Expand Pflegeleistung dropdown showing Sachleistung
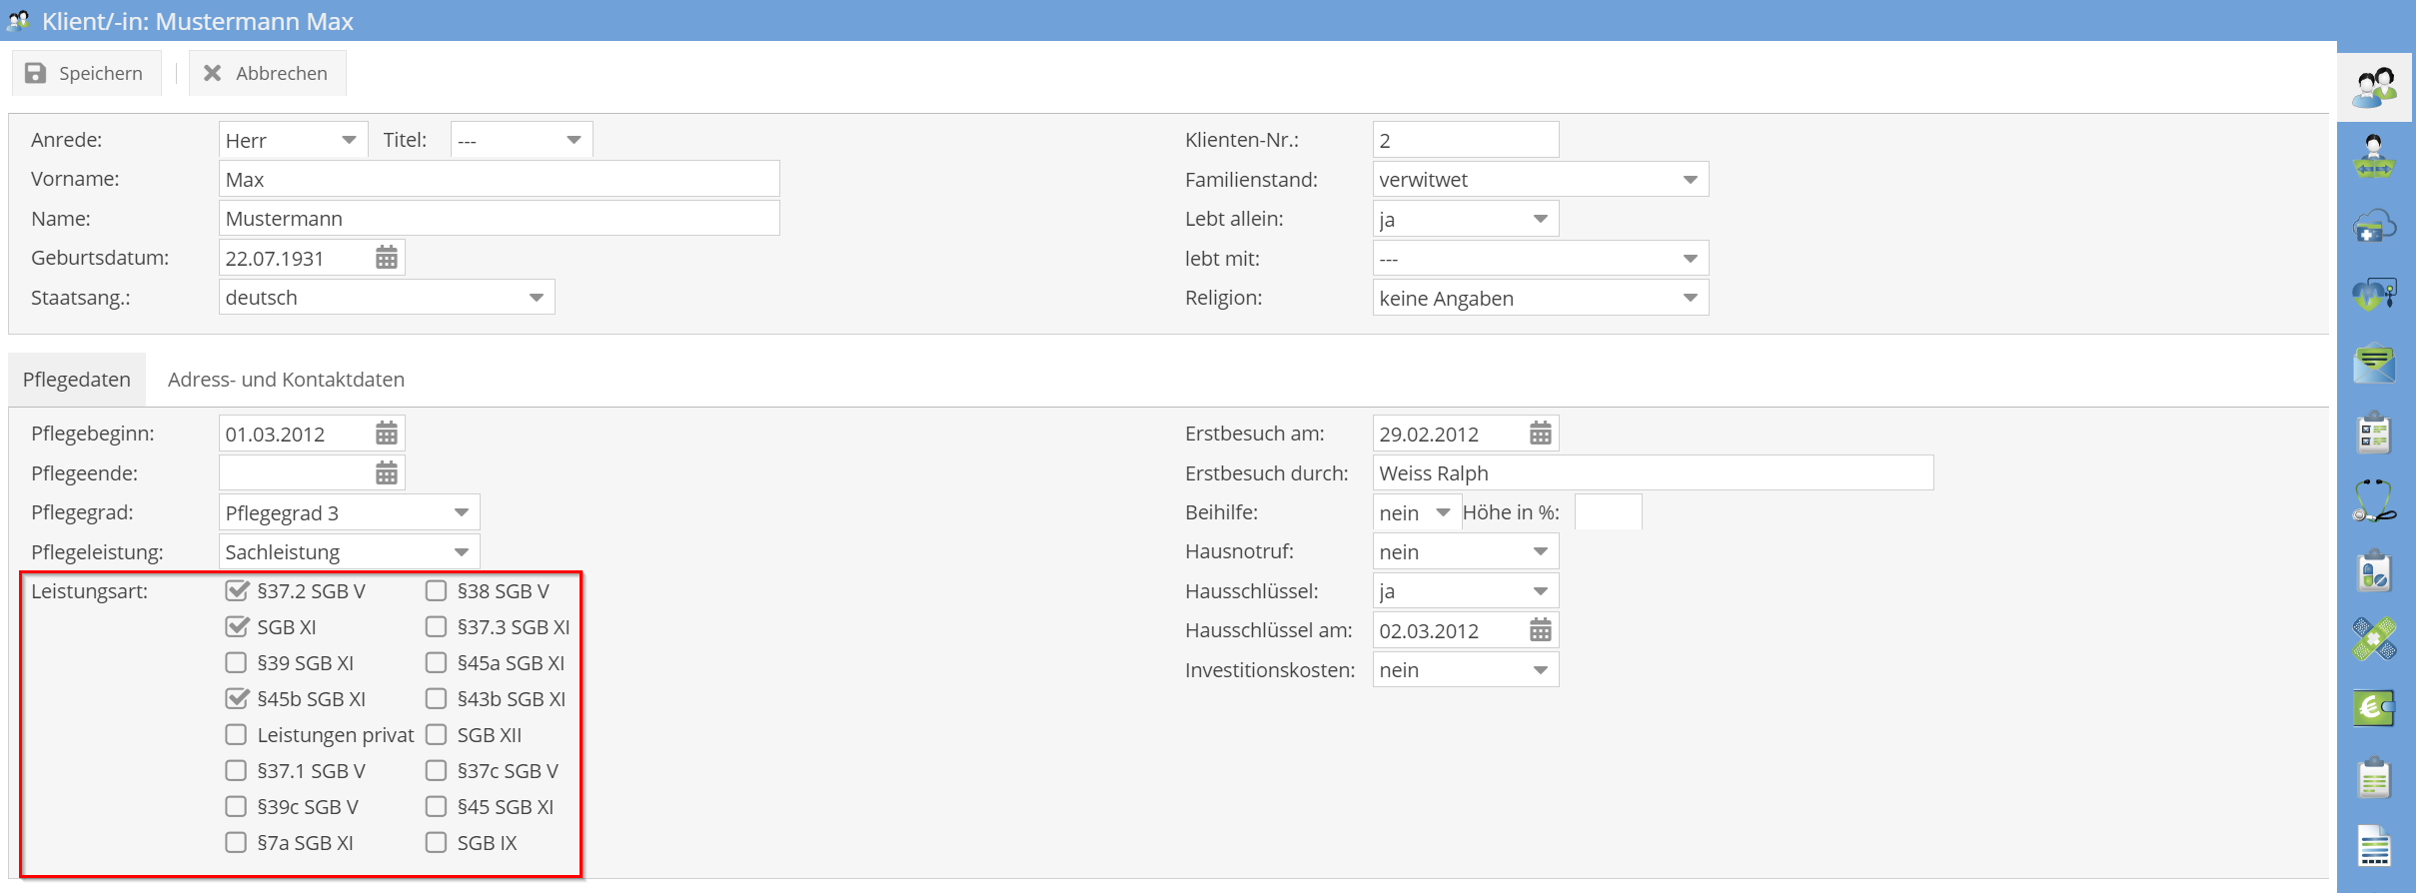 pyautogui.click(x=349, y=552)
